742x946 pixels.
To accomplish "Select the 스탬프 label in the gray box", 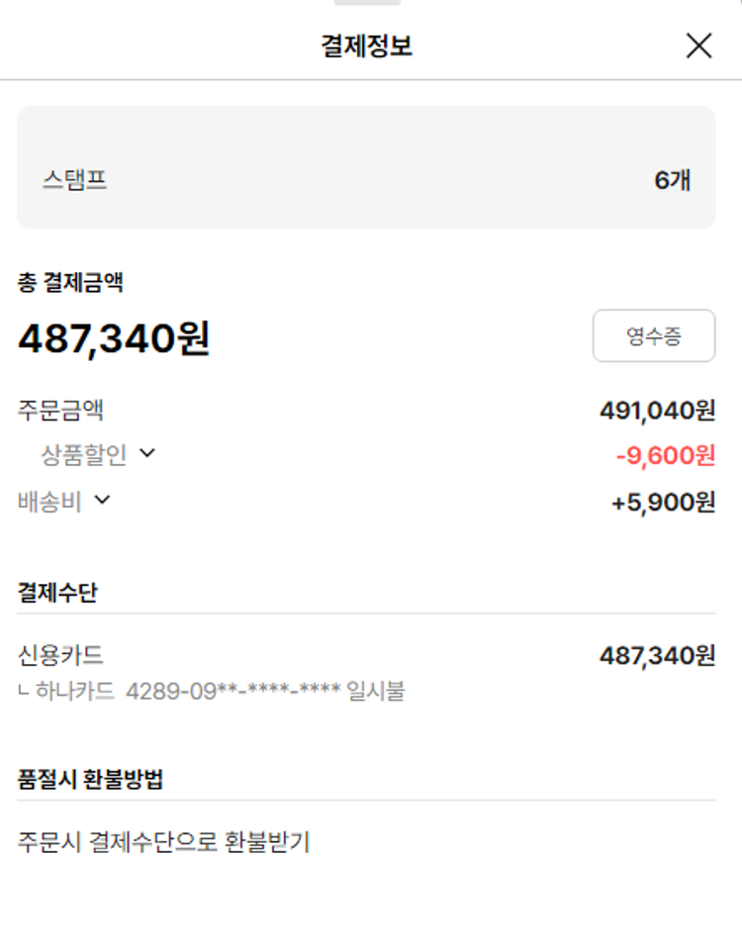I will (x=74, y=180).
